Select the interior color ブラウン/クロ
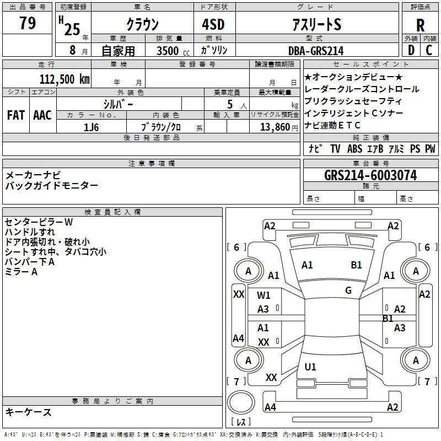Viewport: 441px width, 441px height. coord(160,127)
